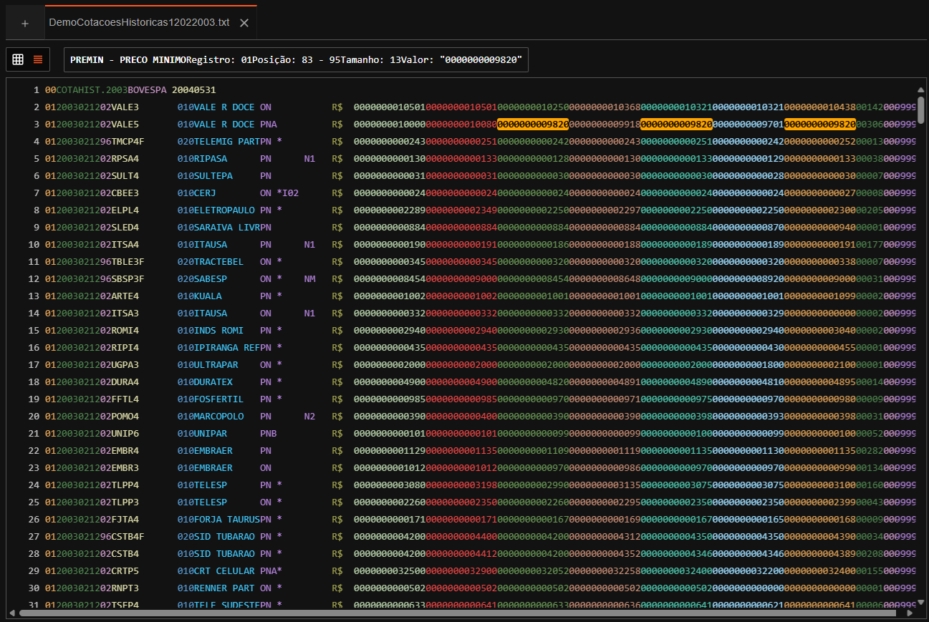Click the company name CERJ on line 7
The width and height of the screenshot is (929, 622).
[x=205, y=193]
